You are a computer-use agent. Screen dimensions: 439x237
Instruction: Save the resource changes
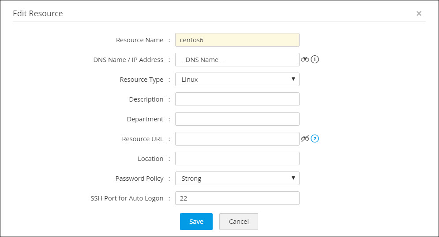click(x=196, y=222)
